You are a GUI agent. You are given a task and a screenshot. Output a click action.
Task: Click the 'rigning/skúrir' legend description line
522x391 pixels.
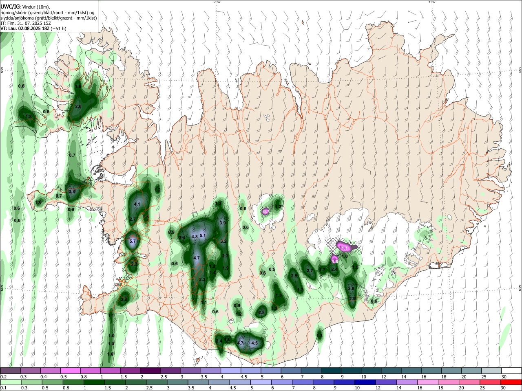pos(48,13)
